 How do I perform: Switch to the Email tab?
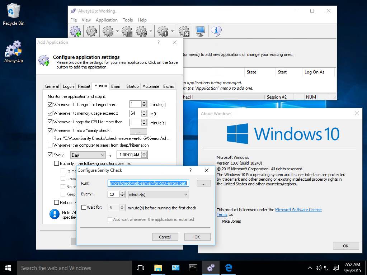(x=116, y=86)
